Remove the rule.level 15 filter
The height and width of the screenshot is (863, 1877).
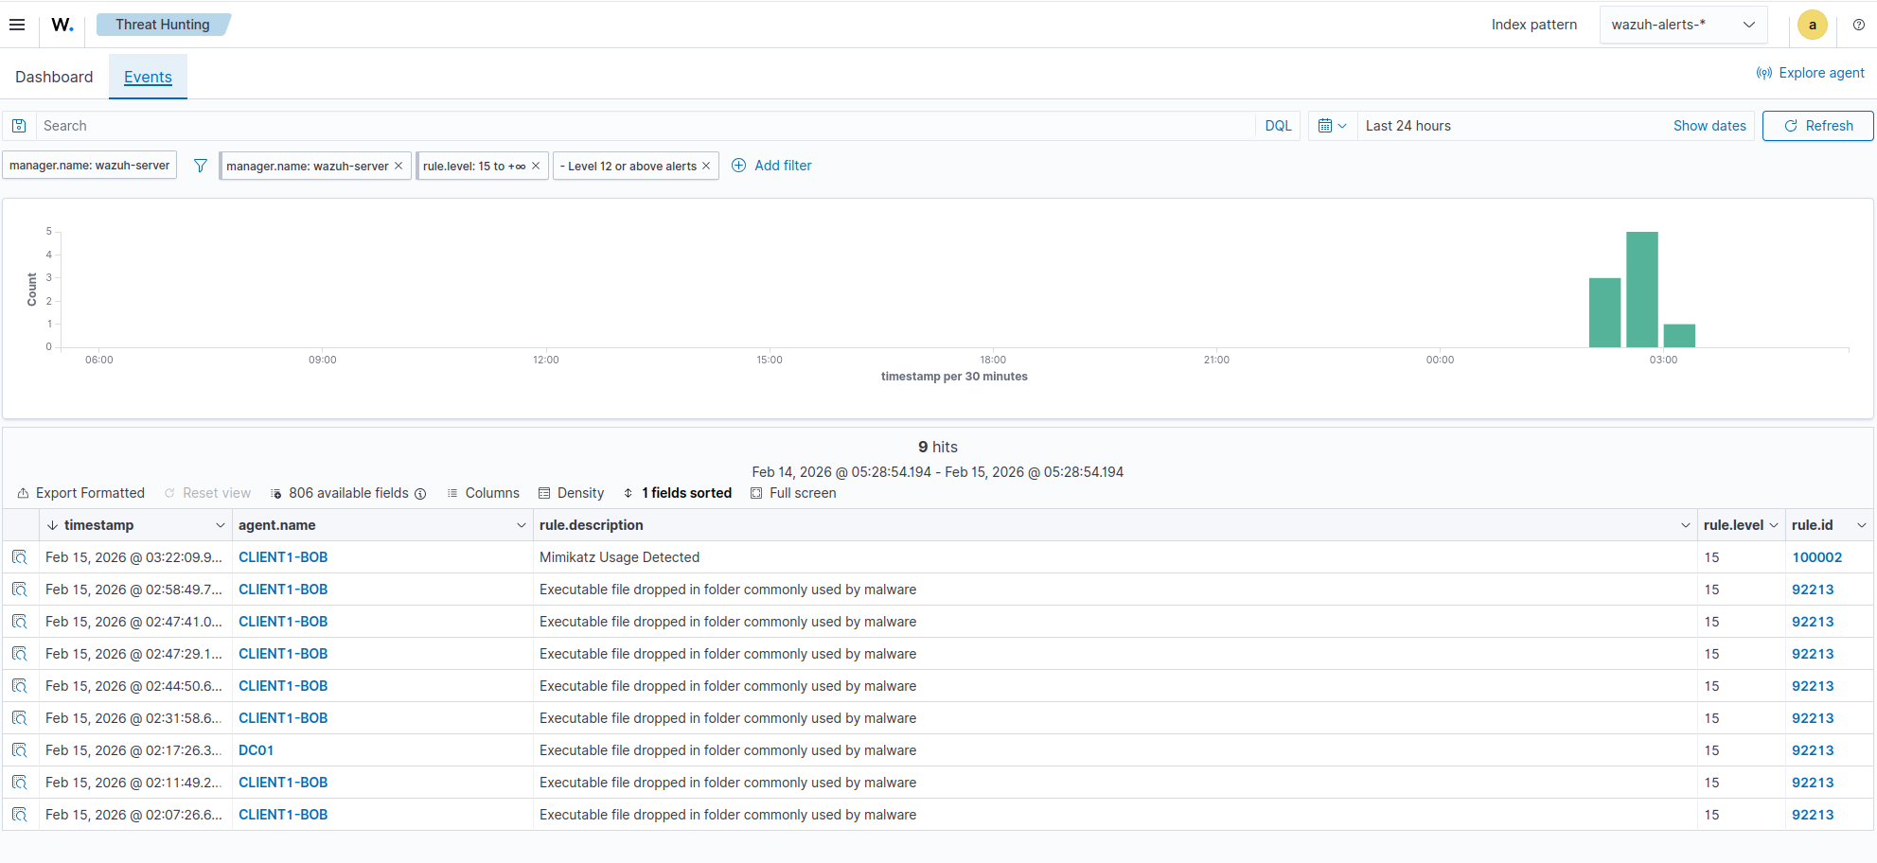536,166
